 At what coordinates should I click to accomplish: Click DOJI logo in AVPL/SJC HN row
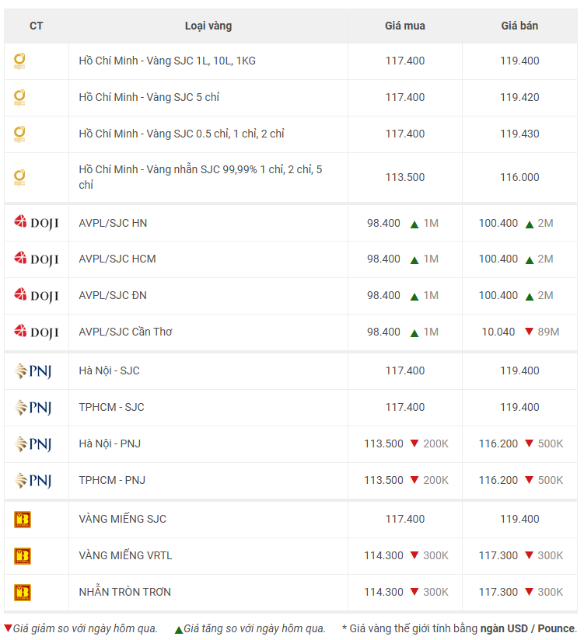point(36,223)
